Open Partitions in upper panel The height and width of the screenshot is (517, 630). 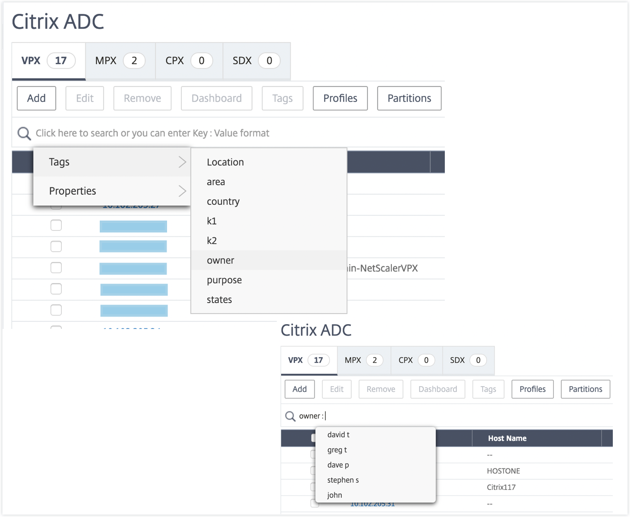(x=409, y=98)
